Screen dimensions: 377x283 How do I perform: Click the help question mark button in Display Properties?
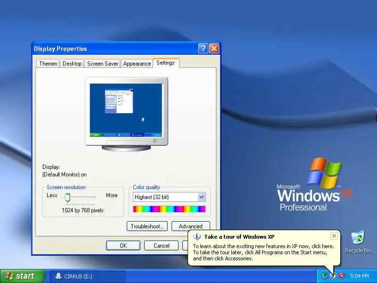click(203, 49)
